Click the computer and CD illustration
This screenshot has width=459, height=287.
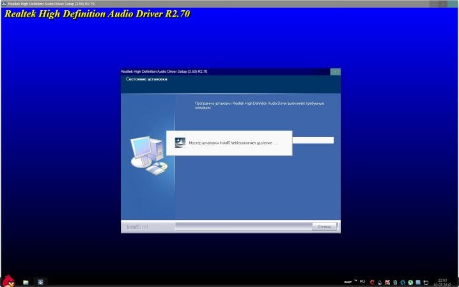(x=149, y=155)
